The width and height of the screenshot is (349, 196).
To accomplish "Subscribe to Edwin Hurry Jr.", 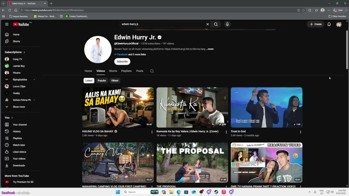I will click(122, 62).
